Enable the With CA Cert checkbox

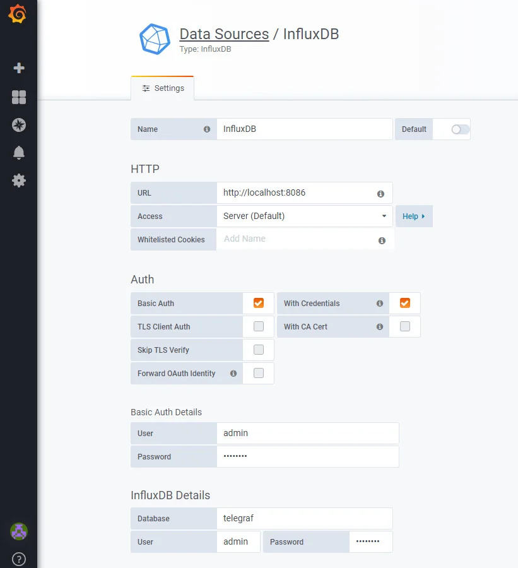[x=405, y=326]
